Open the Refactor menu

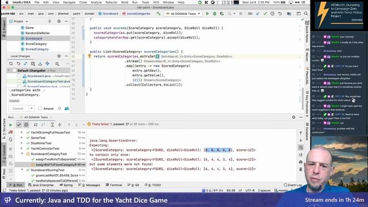pyautogui.click(x=111, y=2)
